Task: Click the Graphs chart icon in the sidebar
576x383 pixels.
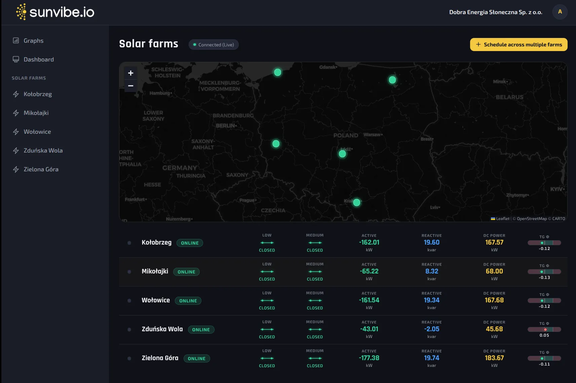Action: [x=16, y=41]
